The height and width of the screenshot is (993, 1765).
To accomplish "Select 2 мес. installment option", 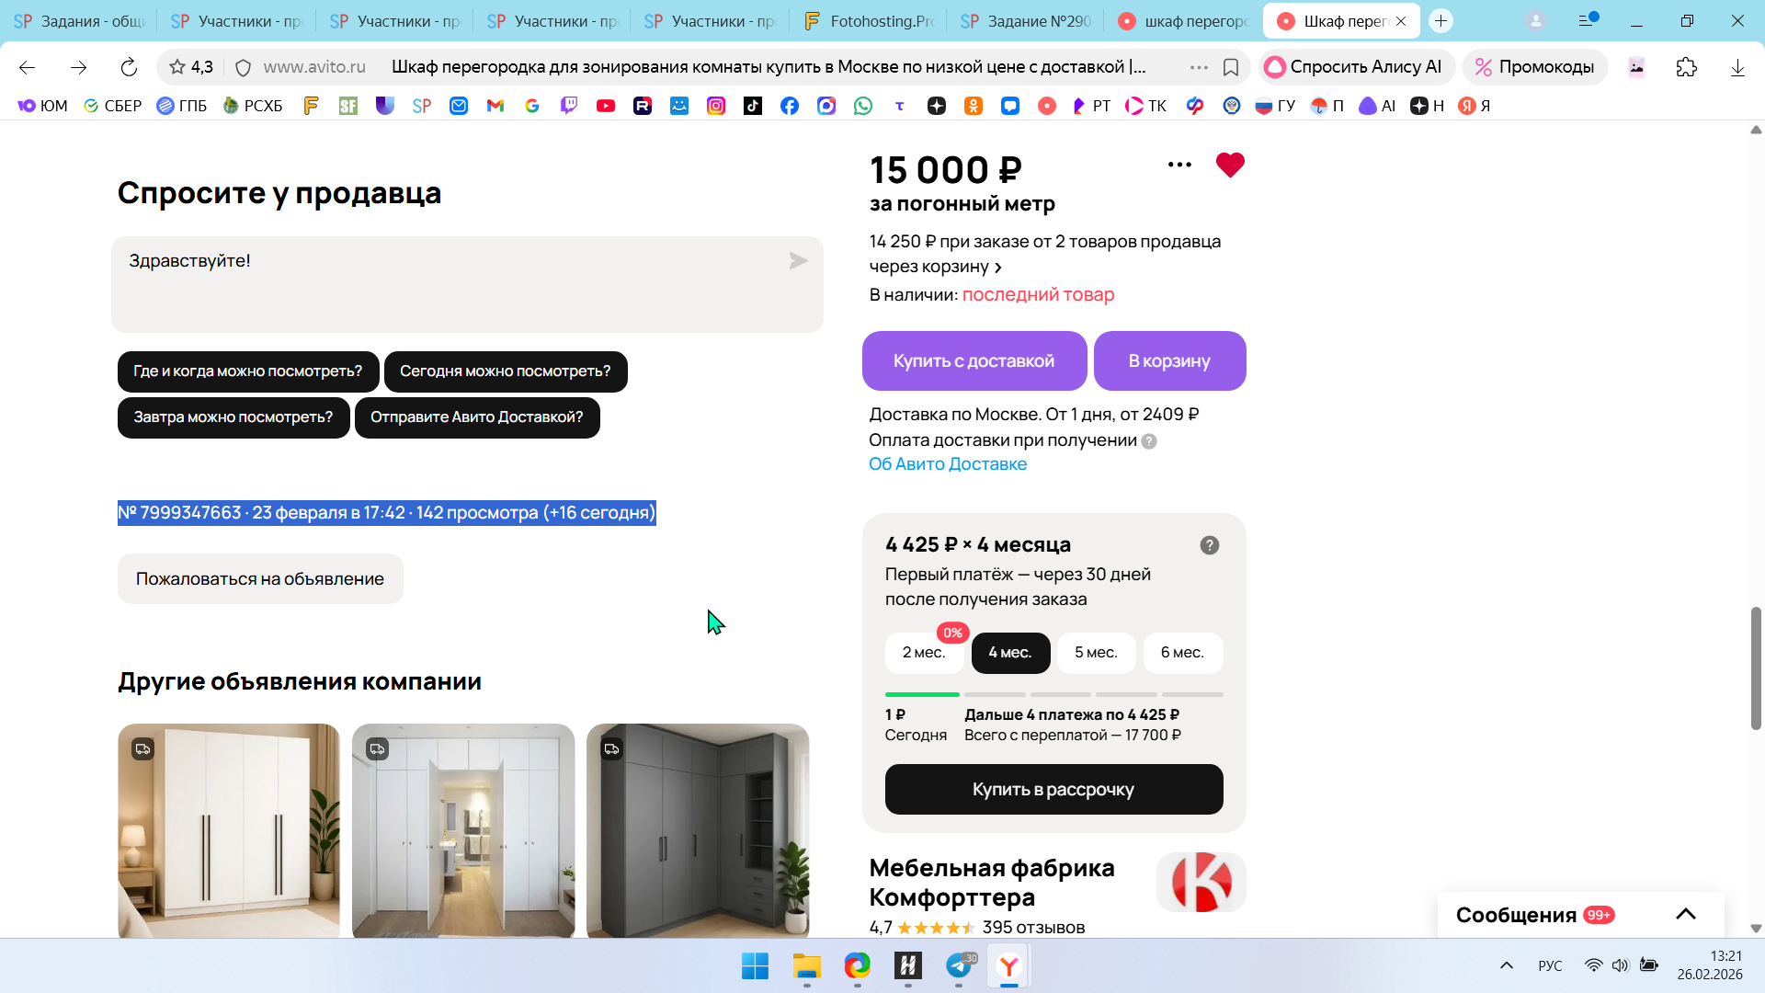I will click(924, 653).
